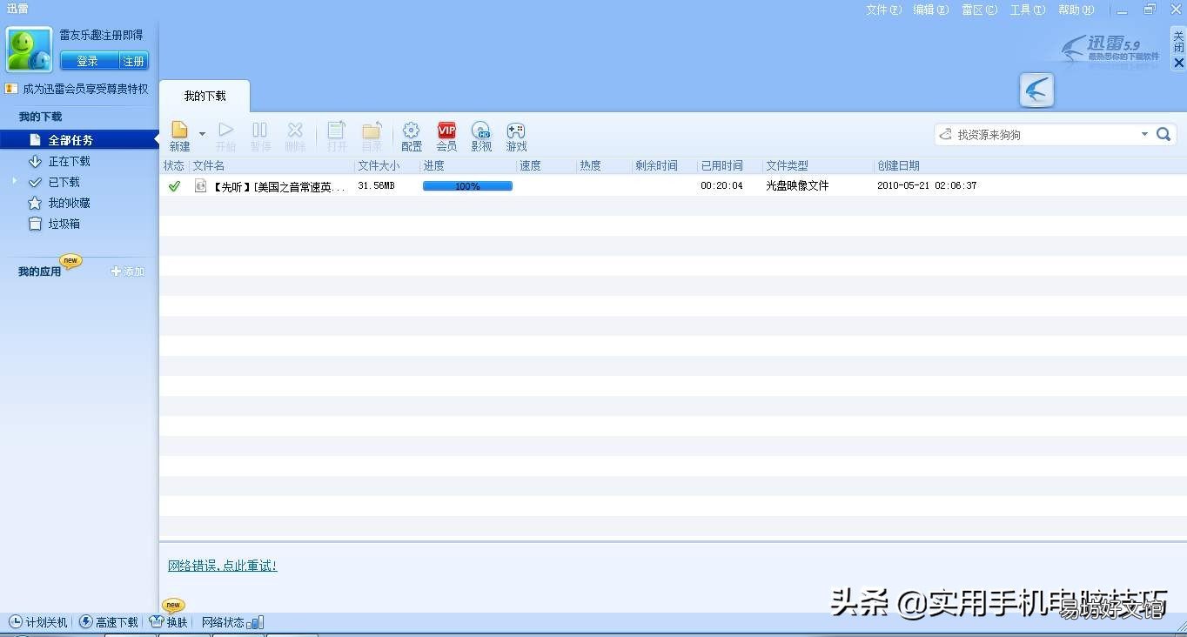The height and width of the screenshot is (637, 1187).
Task: Click the 00:20:04 elapsed time cell
Action: (x=721, y=186)
